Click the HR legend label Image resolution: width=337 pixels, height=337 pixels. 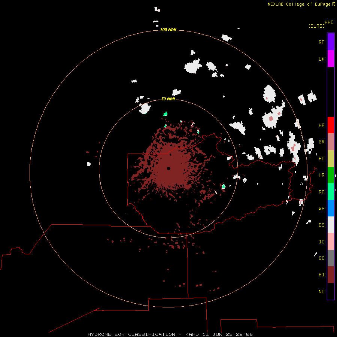tap(321, 175)
